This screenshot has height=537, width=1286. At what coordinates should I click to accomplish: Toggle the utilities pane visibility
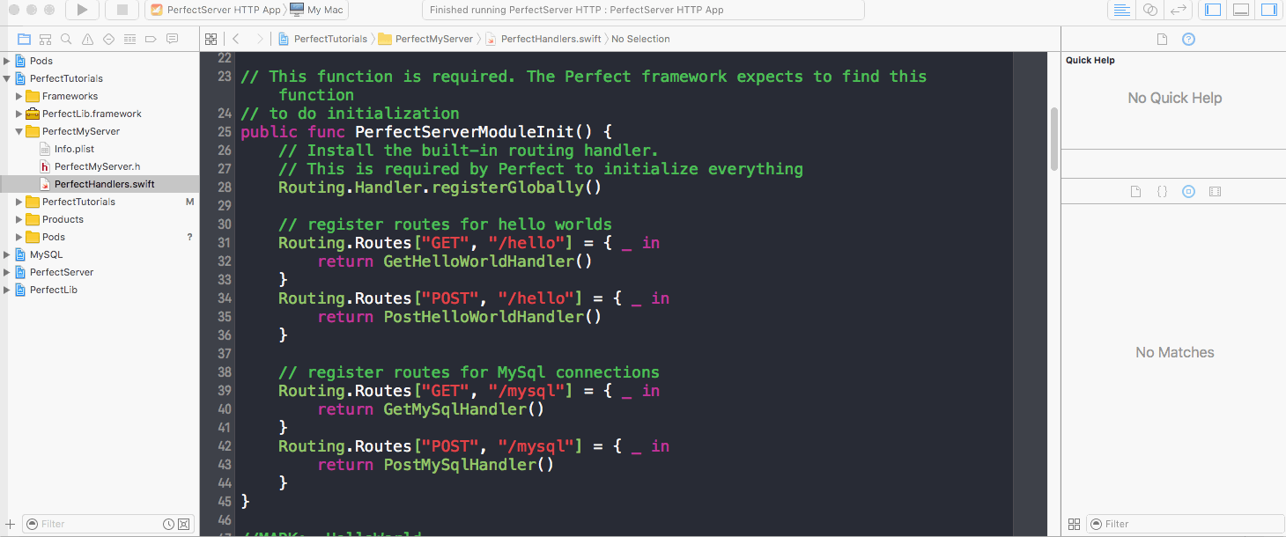(1268, 11)
